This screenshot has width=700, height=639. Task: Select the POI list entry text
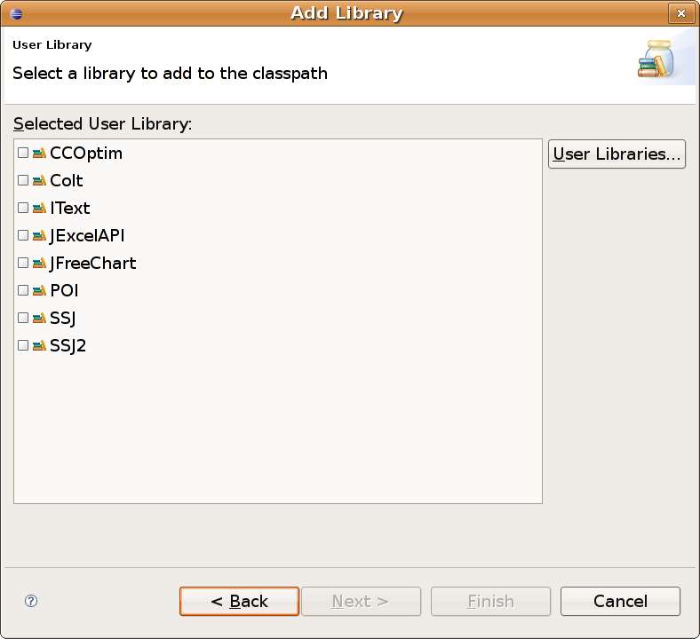tap(64, 291)
